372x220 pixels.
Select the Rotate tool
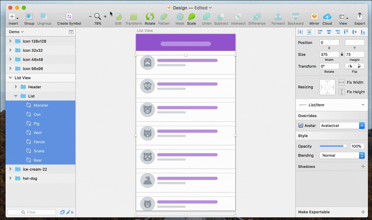pyautogui.click(x=150, y=17)
